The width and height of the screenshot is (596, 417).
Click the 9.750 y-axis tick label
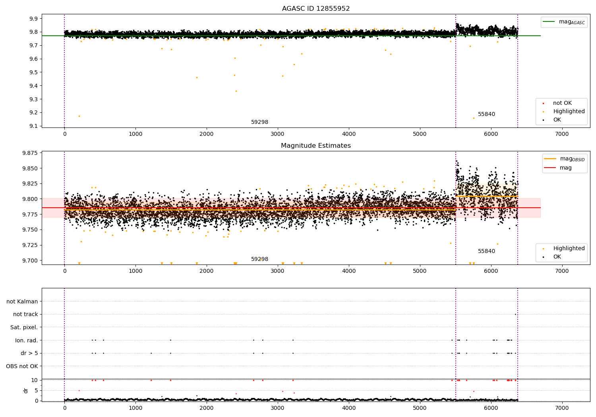31,230
